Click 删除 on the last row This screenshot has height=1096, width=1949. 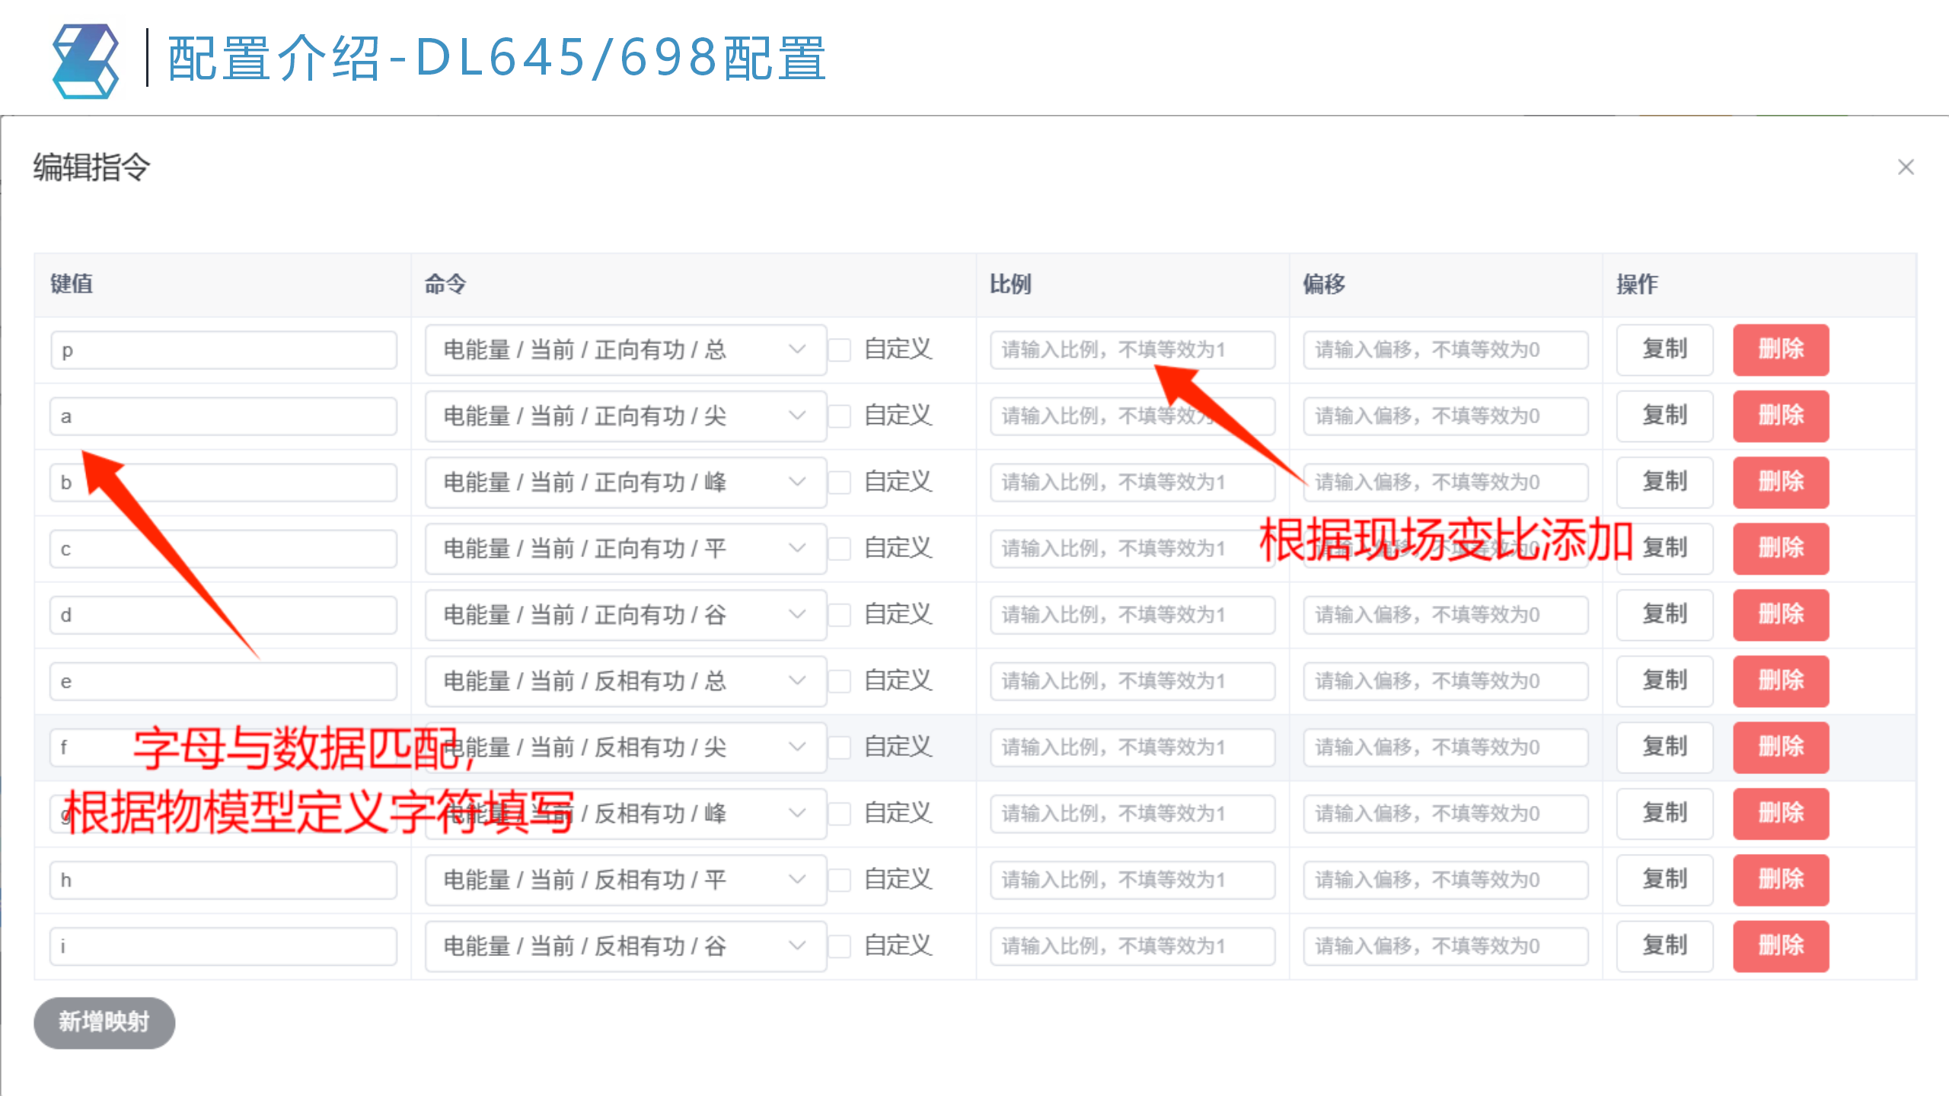tap(1781, 945)
